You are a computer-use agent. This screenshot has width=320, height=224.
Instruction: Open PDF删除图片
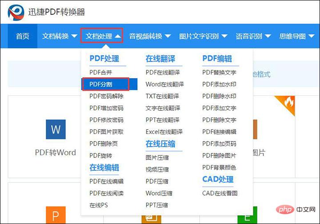[219, 156]
